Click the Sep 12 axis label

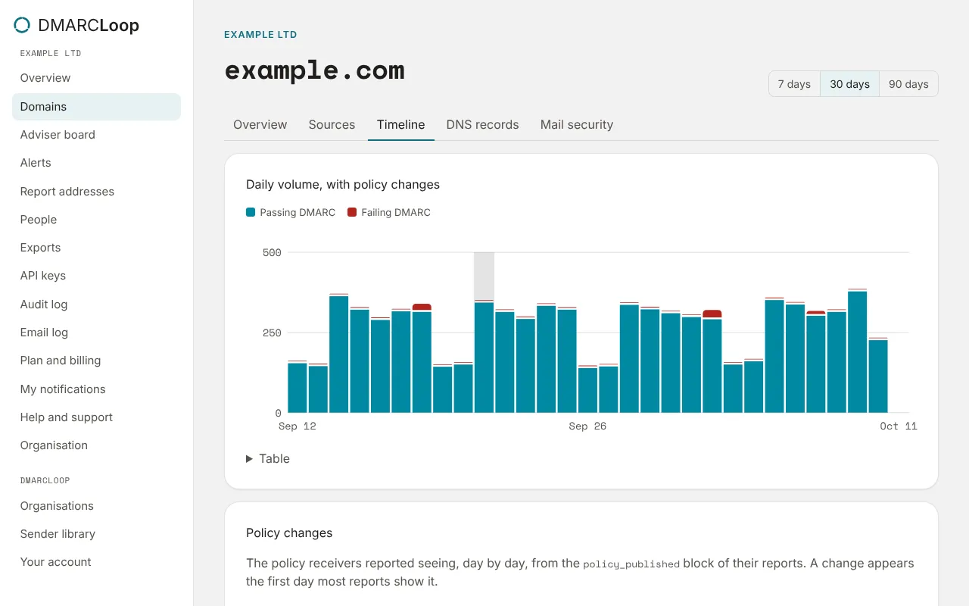point(298,426)
